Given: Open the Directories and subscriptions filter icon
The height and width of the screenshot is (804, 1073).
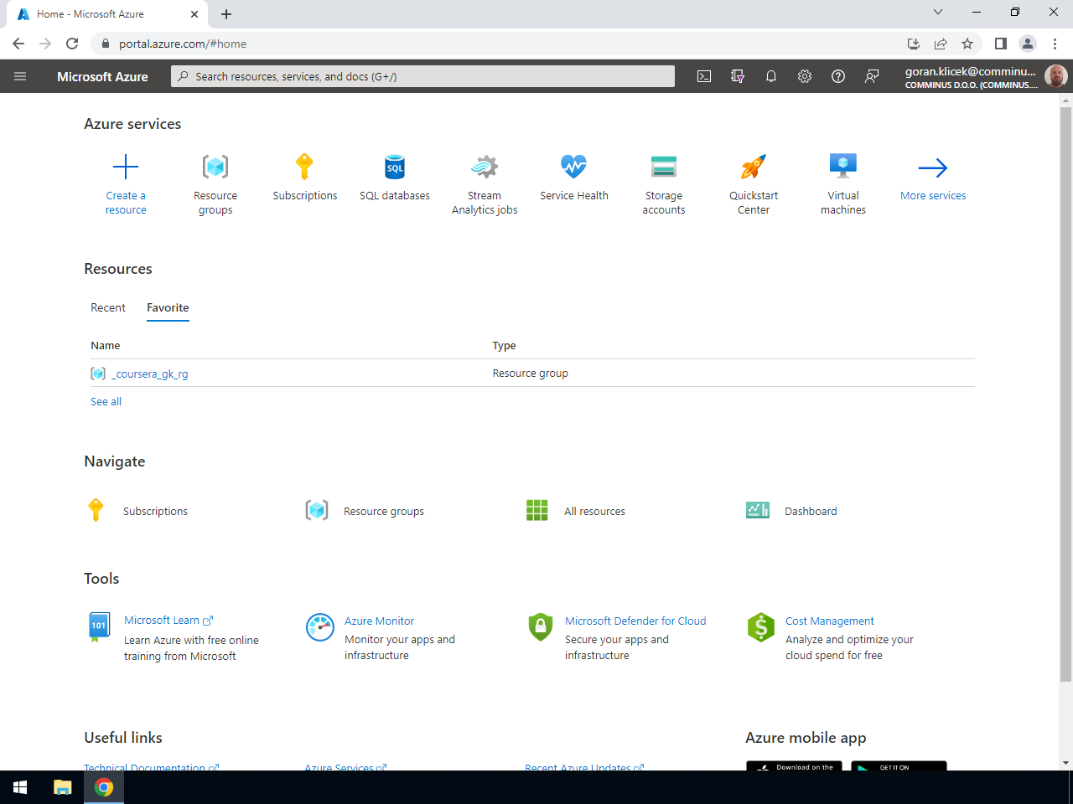Looking at the screenshot, I should (x=738, y=76).
